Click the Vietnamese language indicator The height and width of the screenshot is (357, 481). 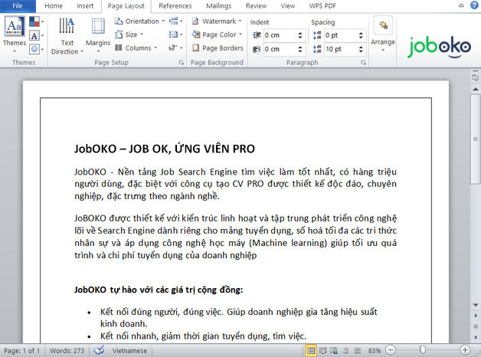tap(129, 351)
